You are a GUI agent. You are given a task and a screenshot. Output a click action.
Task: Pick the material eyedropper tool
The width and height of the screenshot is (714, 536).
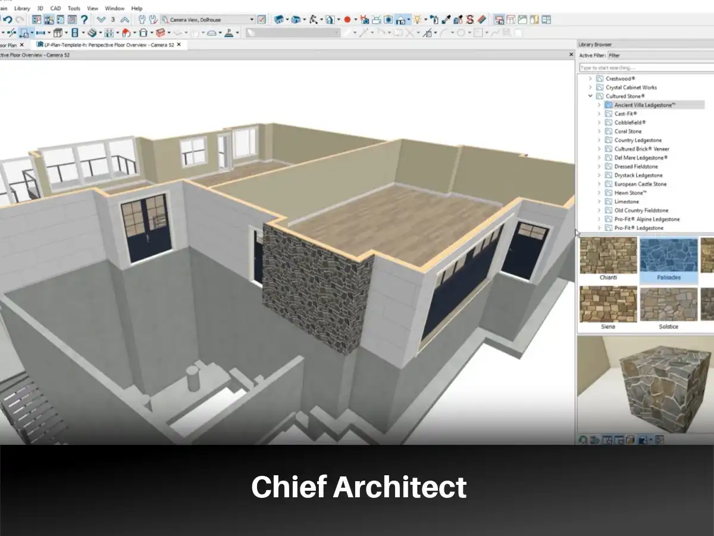coord(446,20)
